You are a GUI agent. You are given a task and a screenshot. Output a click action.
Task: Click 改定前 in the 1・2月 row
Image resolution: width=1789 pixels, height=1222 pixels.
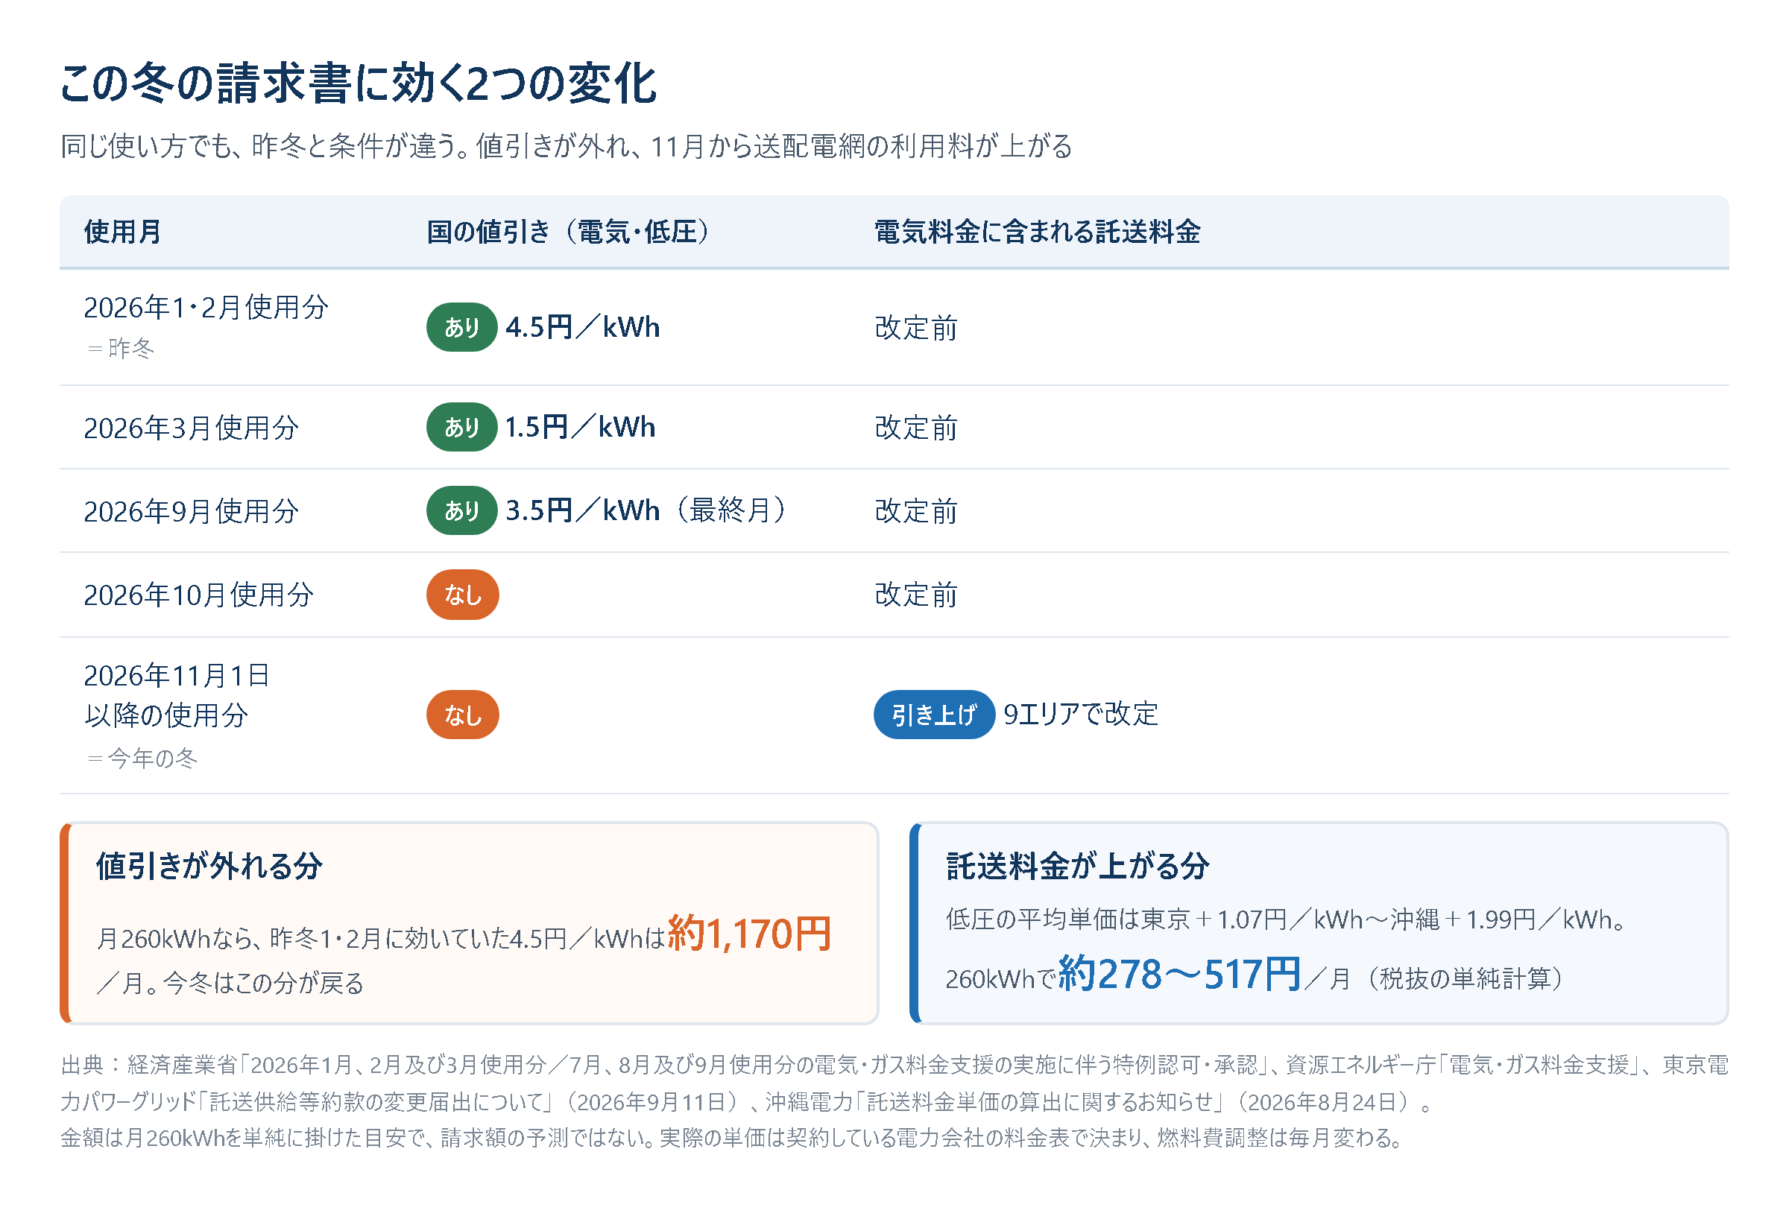[x=916, y=328]
